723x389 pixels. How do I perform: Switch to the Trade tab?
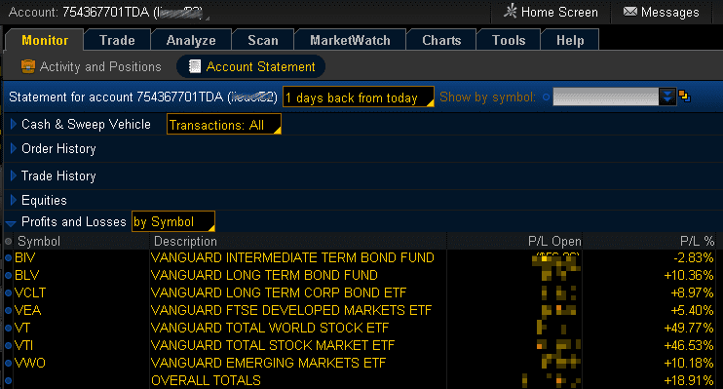pos(117,40)
